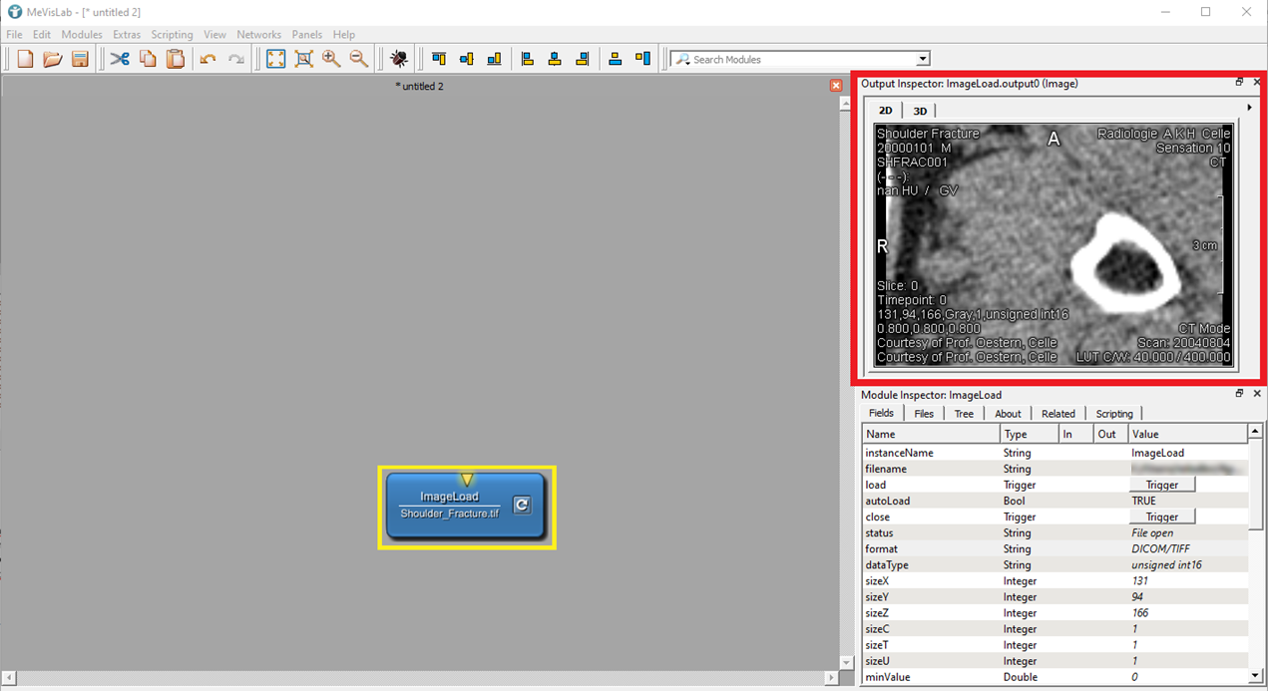Click the Undo arrow icon

(208, 59)
